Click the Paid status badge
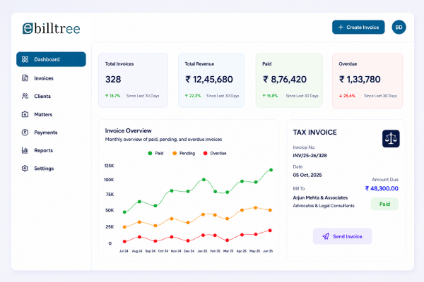Image resolution: width=424 pixels, height=282 pixels. click(x=384, y=204)
